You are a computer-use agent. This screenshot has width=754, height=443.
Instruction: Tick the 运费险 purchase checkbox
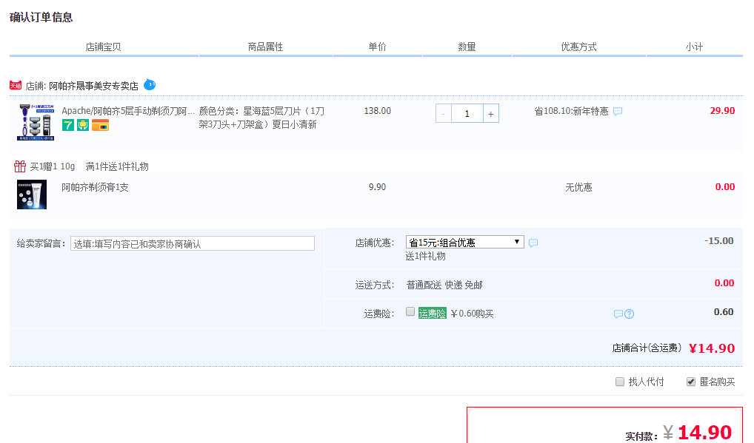[x=410, y=311]
